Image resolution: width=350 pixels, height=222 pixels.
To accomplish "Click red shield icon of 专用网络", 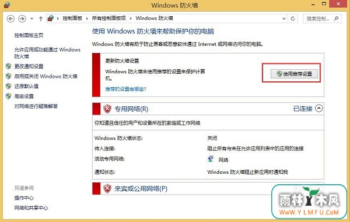I will pyautogui.click(x=107, y=109).
